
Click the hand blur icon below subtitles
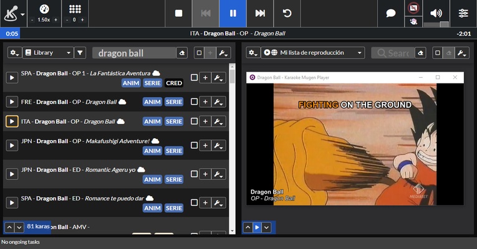point(413,22)
